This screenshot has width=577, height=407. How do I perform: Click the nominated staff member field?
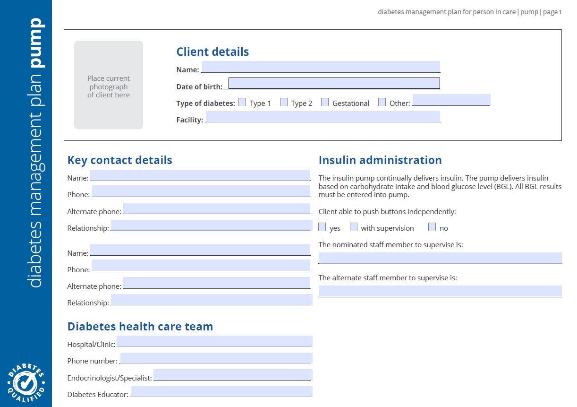click(x=440, y=258)
